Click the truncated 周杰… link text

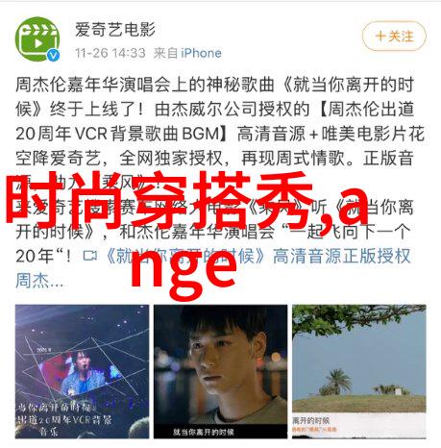point(39,281)
